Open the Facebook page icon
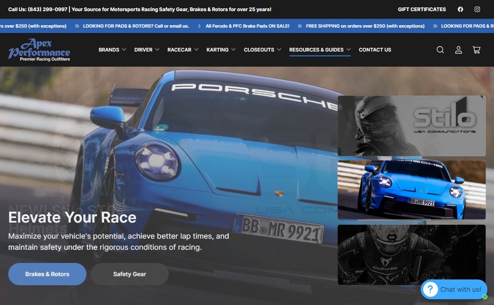 (x=460, y=9)
